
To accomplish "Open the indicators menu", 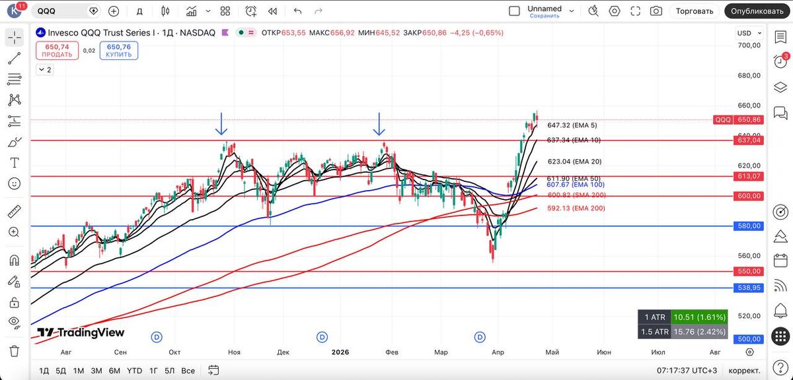I will (191, 11).
